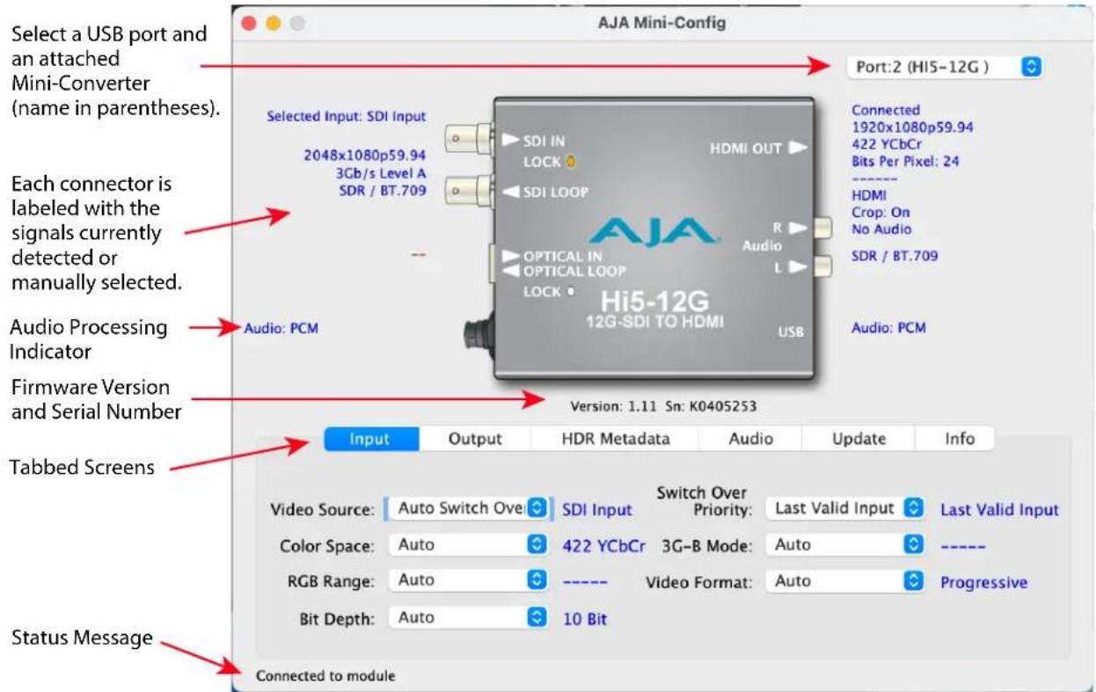Click the AJA logo on the converter

tap(654, 232)
